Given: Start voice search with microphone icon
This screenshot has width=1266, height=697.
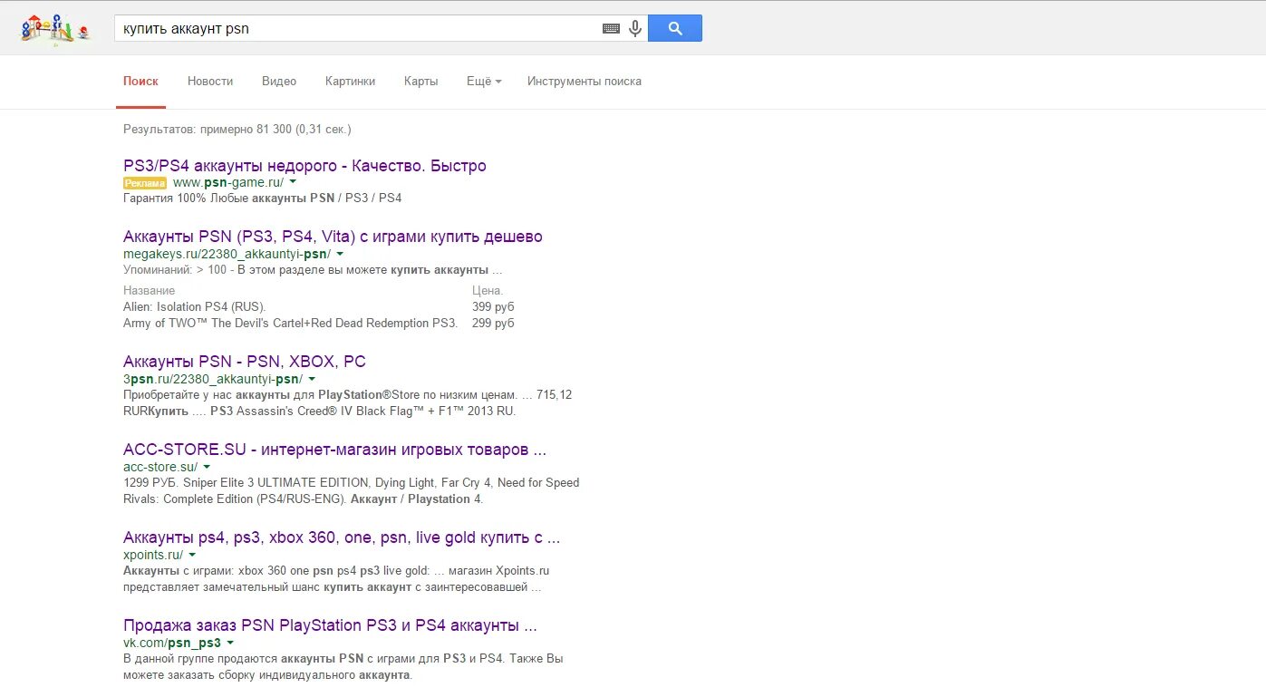Looking at the screenshot, I should (x=635, y=28).
